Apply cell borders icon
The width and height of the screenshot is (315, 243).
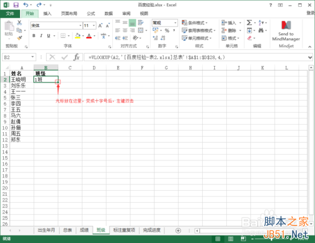63,36
